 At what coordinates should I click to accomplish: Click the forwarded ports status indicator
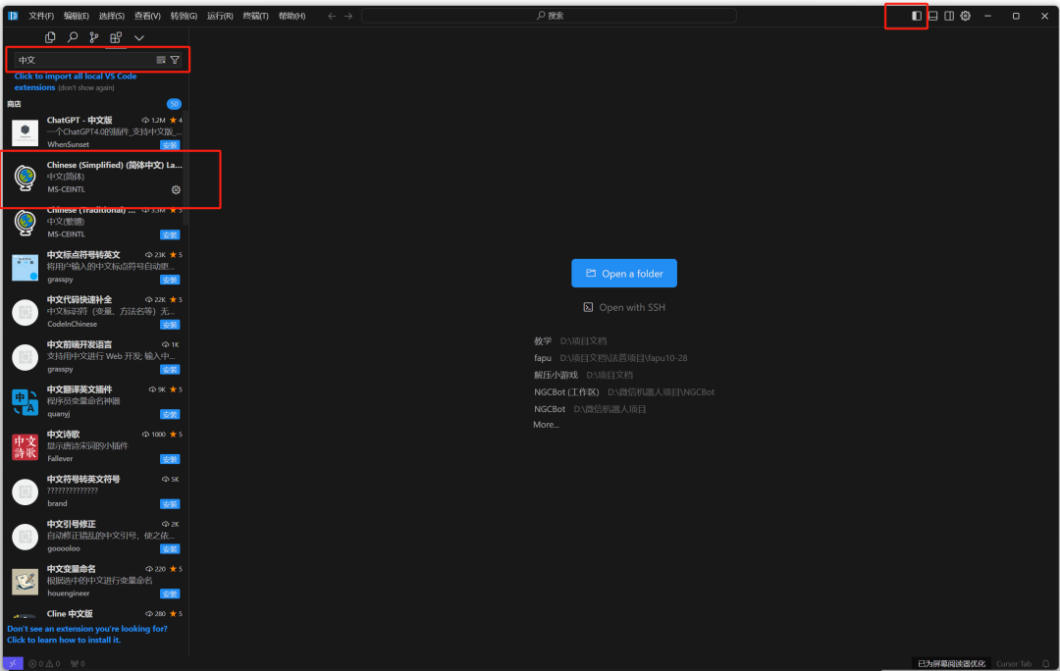coord(78,663)
